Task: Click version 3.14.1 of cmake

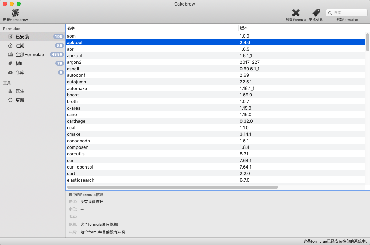Action: point(246,134)
